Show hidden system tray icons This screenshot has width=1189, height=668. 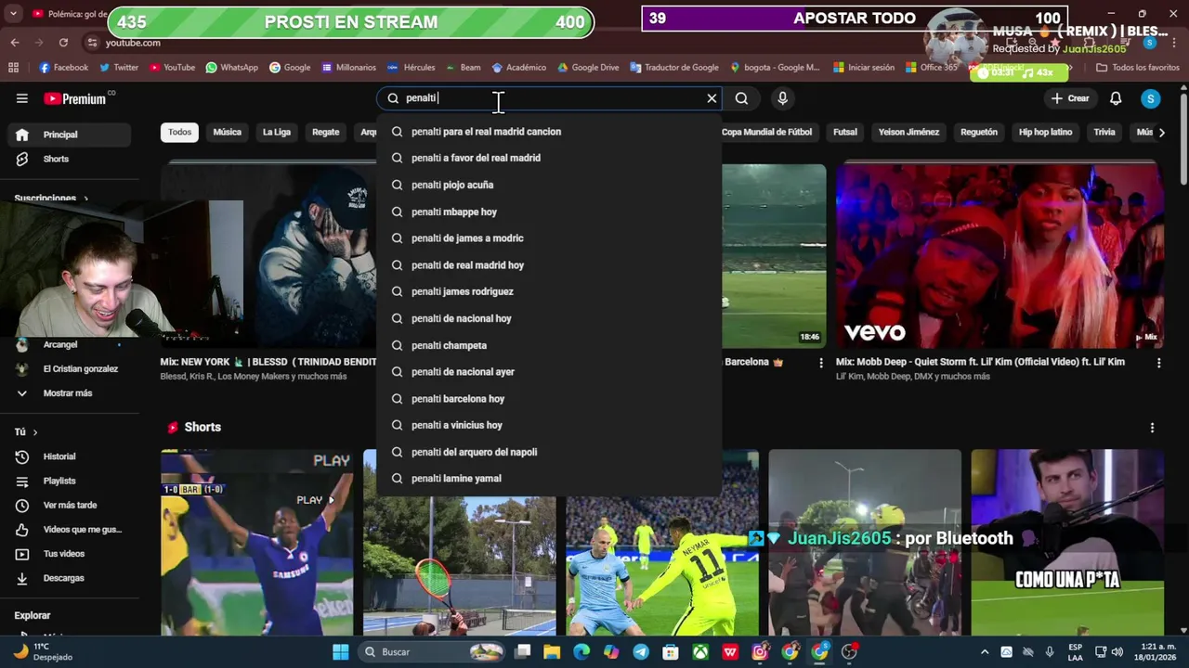(985, 652)
